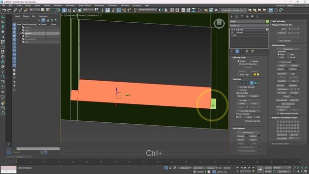Open the Modifiers menu
The image size is (309, 174).
pos(58,5)
